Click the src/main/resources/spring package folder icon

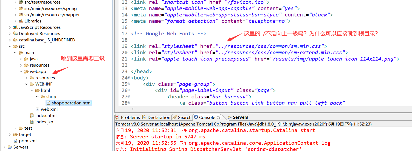point(21,8)
